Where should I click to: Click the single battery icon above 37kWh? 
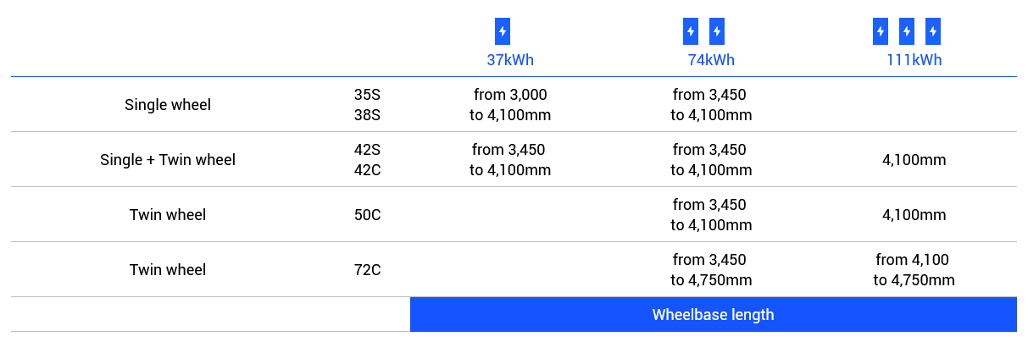[503, 31]
